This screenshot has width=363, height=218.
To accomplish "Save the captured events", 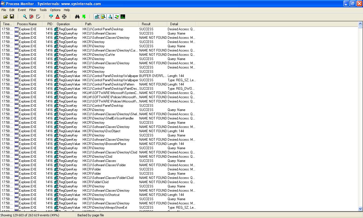I will pyautogui.click(x=12, y=16).
